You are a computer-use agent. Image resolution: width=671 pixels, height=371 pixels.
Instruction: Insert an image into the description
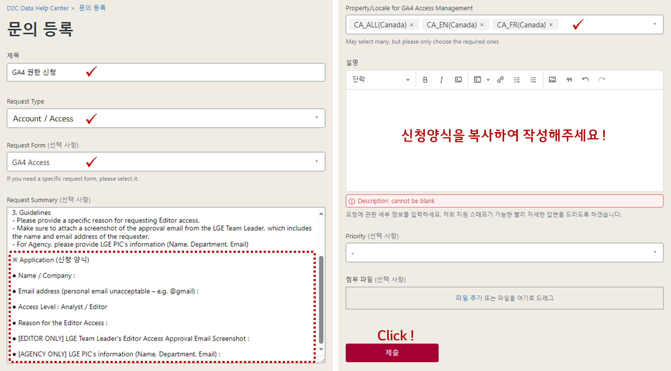pyautogui.click(x=552, y=80)
